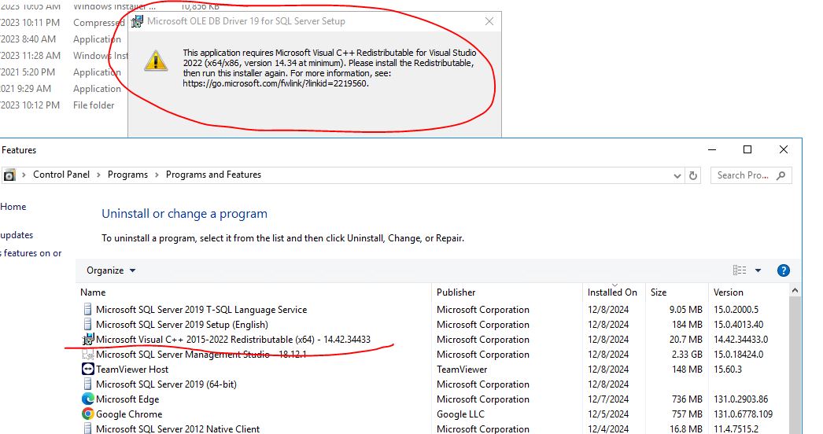
Task: Click the SQL Server 2019 Setup (English) icon
Action: pyautogui.click(x=87, y=324)
